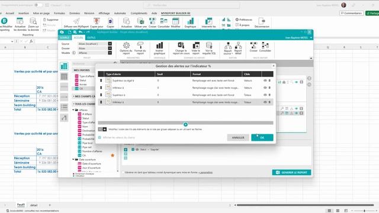Toggle the Excel autosave switch
Image resolution: width=379 pixels, height=213 pixels.
38,5
